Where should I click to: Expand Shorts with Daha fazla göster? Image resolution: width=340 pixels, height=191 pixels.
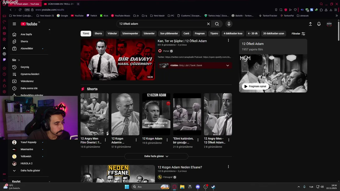156,156
